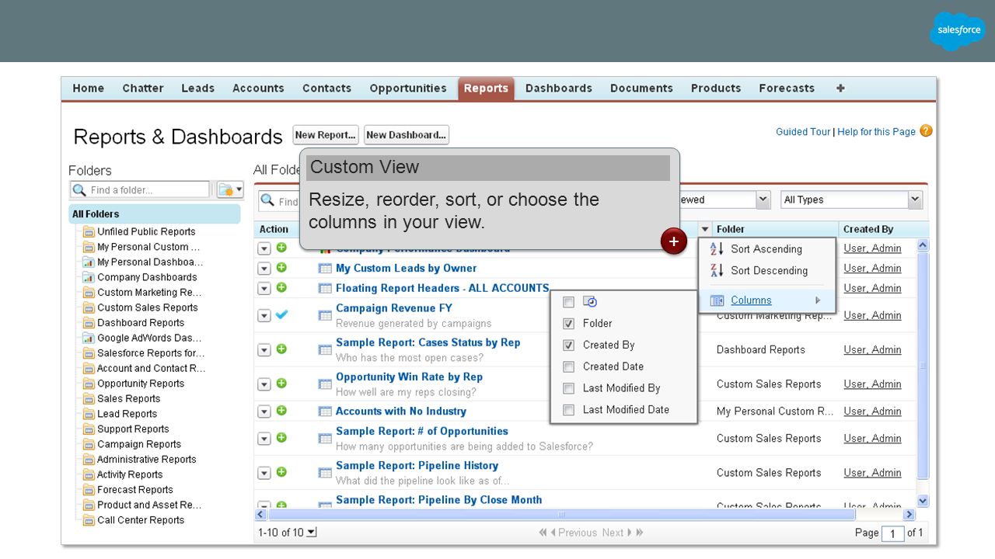Check the Last Modified By checkbox
The width and height of the screenshot is (995, 559).
(568, 388)
